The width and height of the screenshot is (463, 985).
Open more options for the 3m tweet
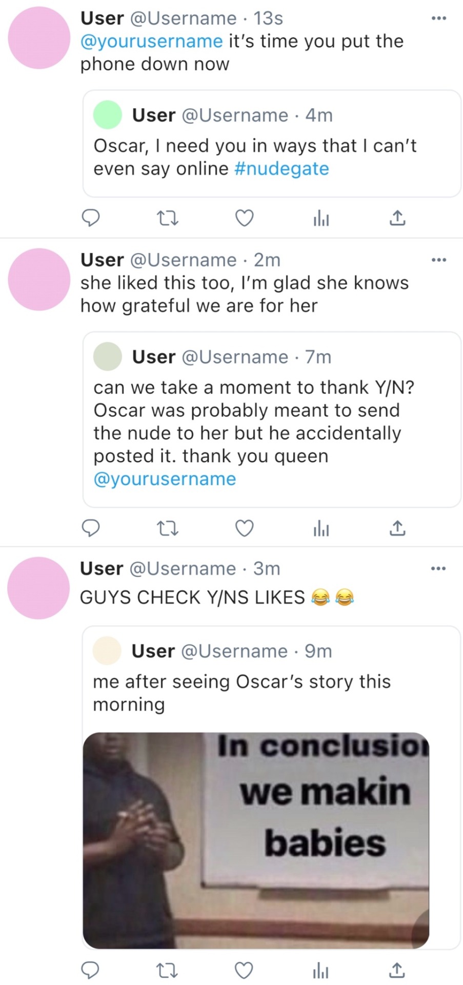click(439, 568)
